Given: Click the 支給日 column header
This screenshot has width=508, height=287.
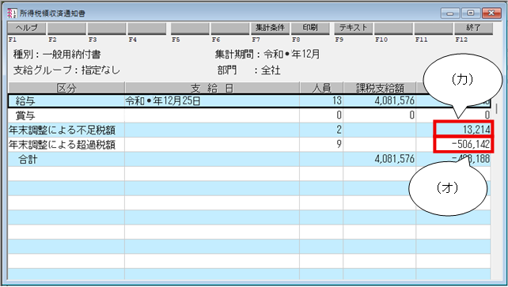Looking at the screenshot, I should click(212, 88).
